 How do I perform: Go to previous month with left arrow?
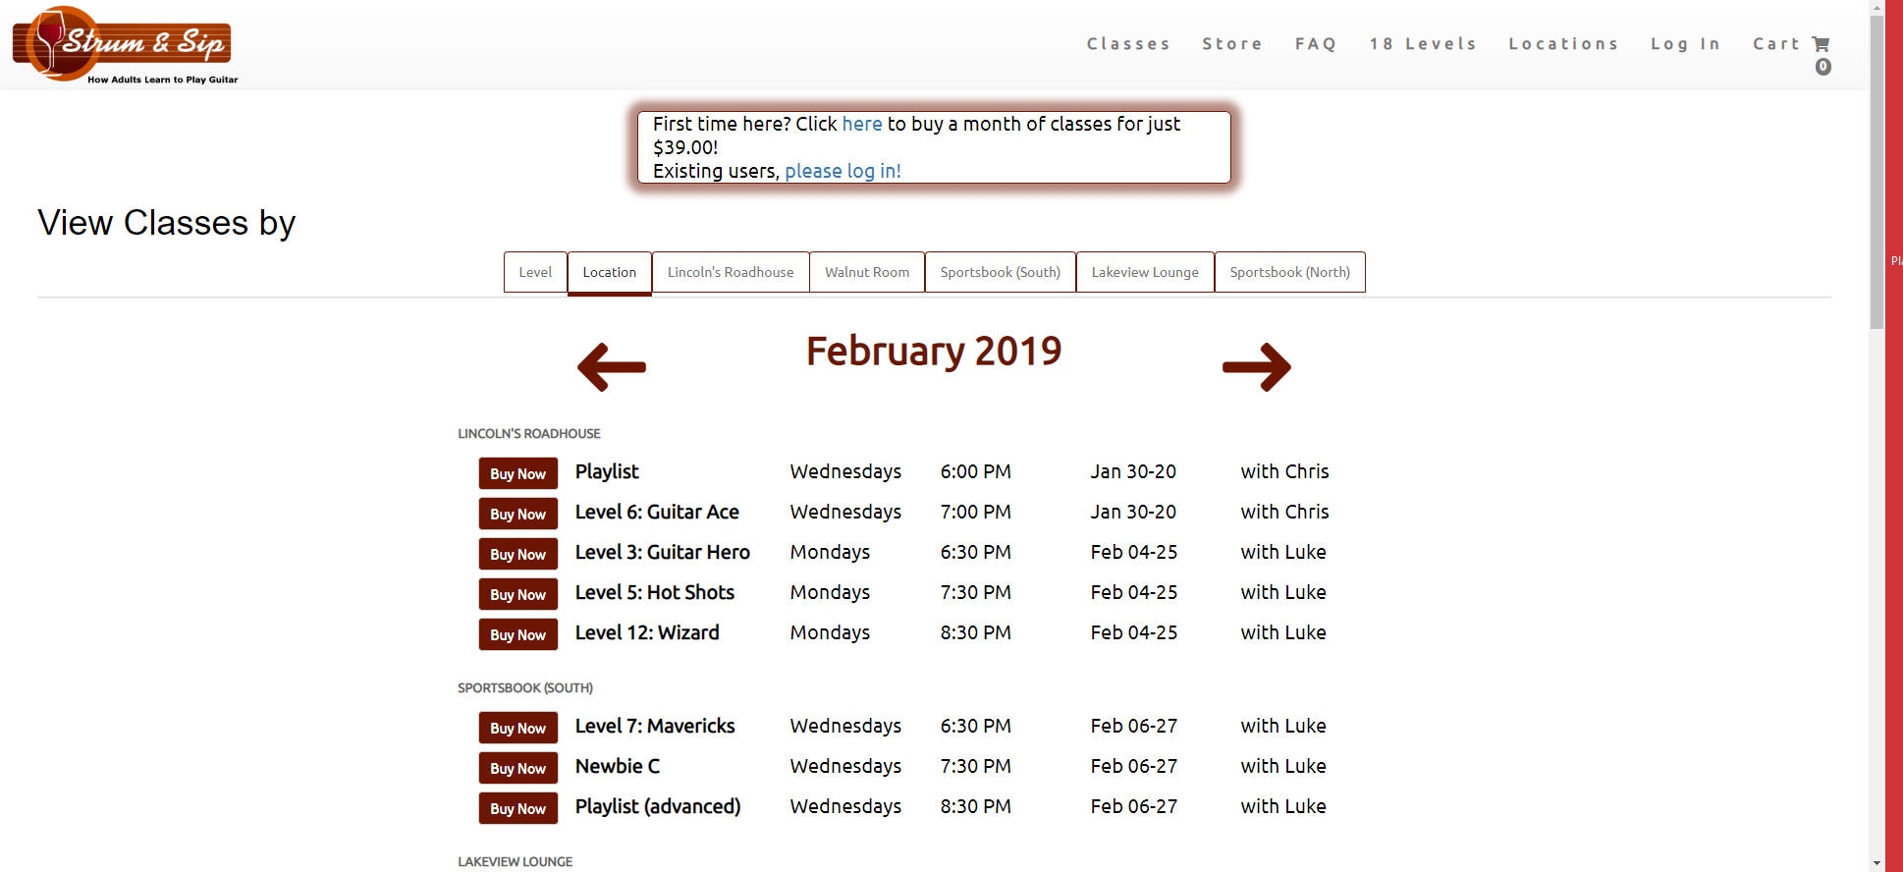pyautogui.click(x=612, y=367)
